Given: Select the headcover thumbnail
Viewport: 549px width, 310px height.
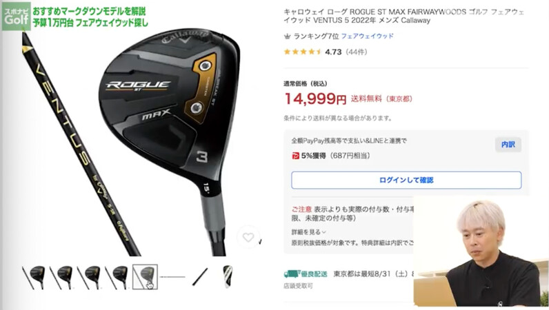Looking at the screenshot, I should pos(228,277).
